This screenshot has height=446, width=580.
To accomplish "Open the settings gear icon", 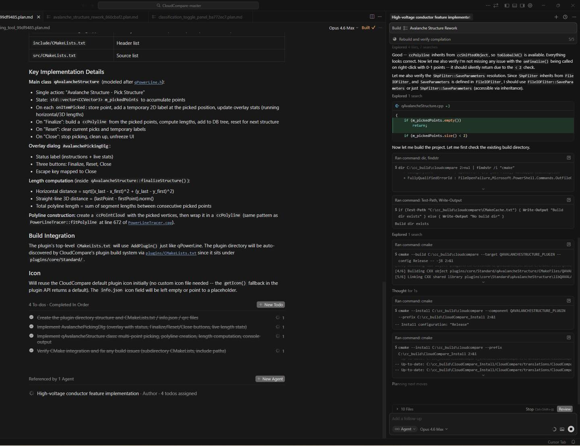I will pyautogui.click(x=530, y=5).
